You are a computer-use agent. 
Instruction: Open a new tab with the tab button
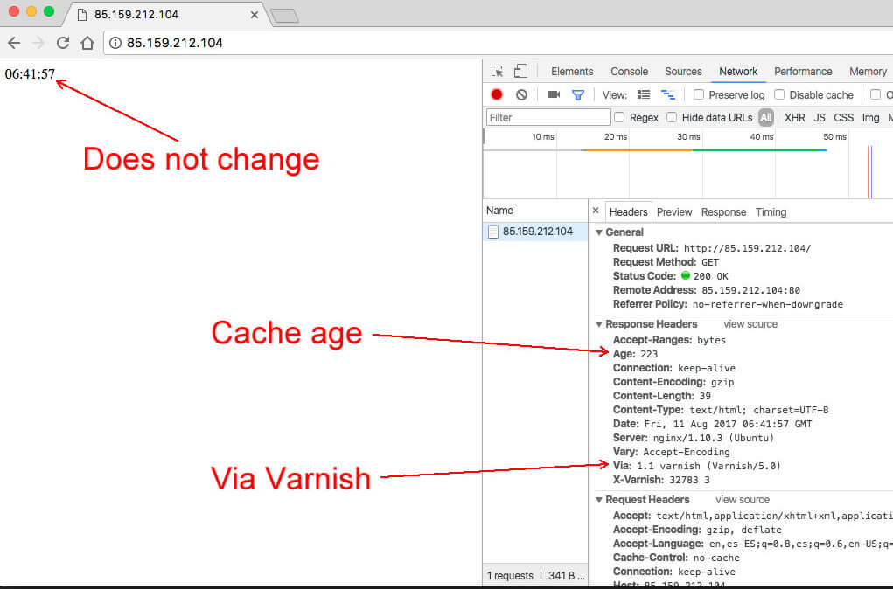(x=284, y=16)
